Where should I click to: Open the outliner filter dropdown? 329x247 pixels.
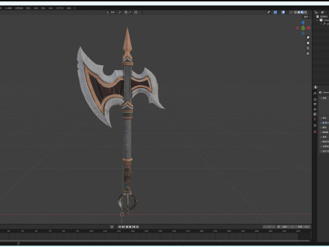point(323,12)
